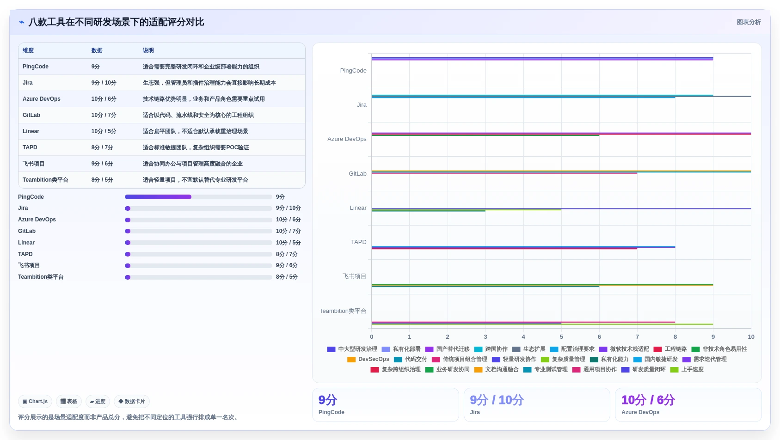Toggle the 中大型研发治理 legend item
780x440 pixels.
click(x=352, y=349)
